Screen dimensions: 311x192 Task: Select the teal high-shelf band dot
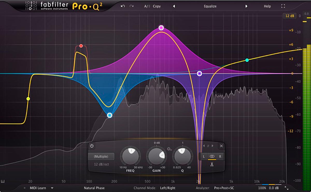click(247, 60)
